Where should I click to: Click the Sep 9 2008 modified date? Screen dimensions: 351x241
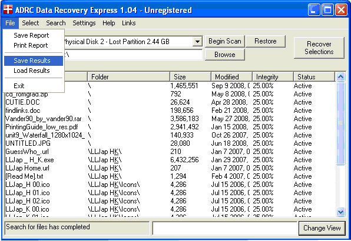coord(231,86)
